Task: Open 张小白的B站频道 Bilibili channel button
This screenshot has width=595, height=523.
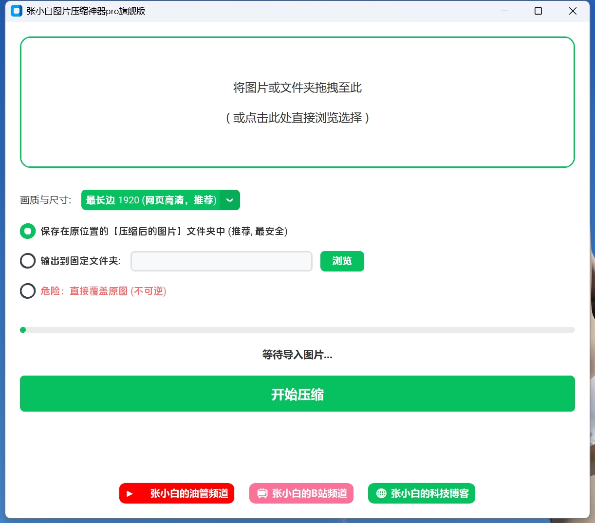Action: point(301,493)
